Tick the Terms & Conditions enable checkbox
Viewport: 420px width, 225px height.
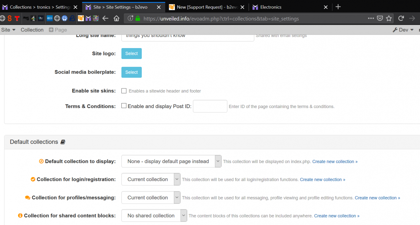coord(124,106)
